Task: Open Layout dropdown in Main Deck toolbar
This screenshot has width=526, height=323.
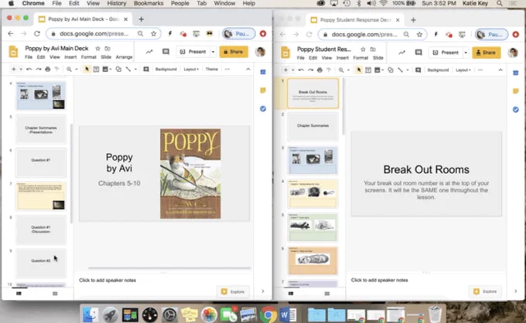Action: tap(191, 70)
